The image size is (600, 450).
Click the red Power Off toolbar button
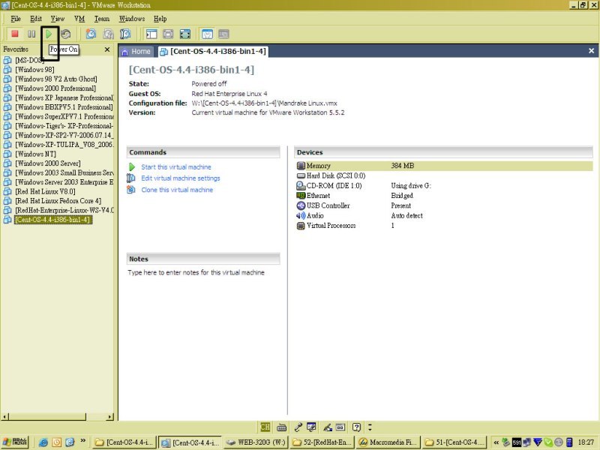15,34
